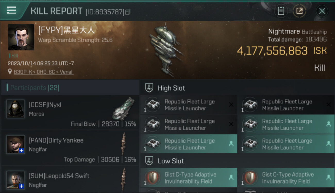Click the Low Slot section icon

(x=149, y=161)
